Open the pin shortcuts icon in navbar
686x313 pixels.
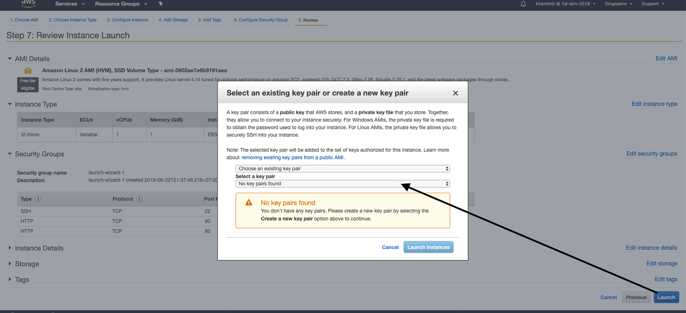(x=161, y=4)
